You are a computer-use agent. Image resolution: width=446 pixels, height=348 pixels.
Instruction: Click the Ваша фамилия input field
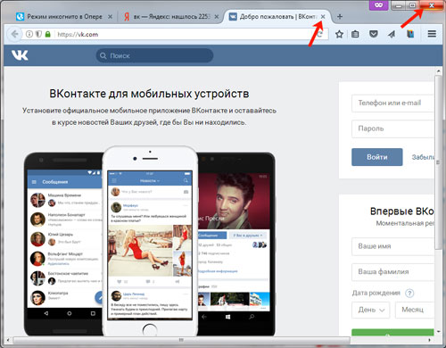(x=392, y=272)
